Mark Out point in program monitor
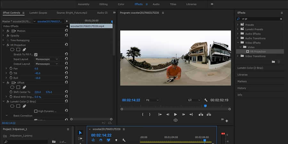 click(x=150, y=115)
